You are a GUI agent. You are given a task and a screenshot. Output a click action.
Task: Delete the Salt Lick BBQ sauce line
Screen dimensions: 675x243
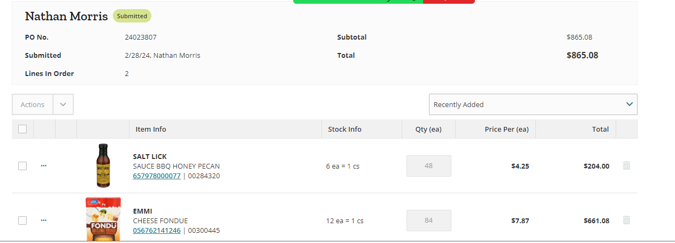(x=627, y=166)
